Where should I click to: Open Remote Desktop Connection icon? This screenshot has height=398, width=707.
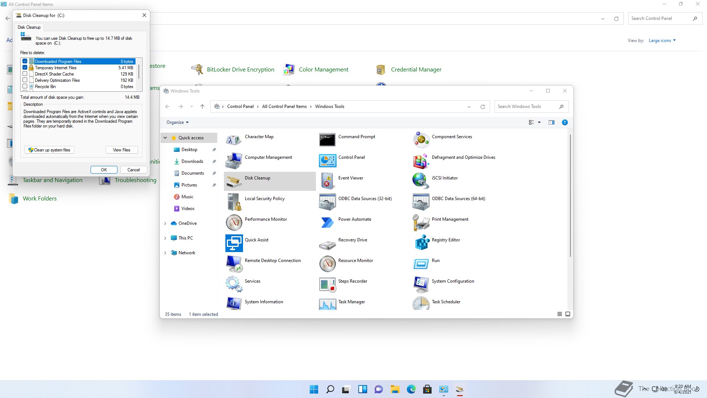(x=234, y=264)
